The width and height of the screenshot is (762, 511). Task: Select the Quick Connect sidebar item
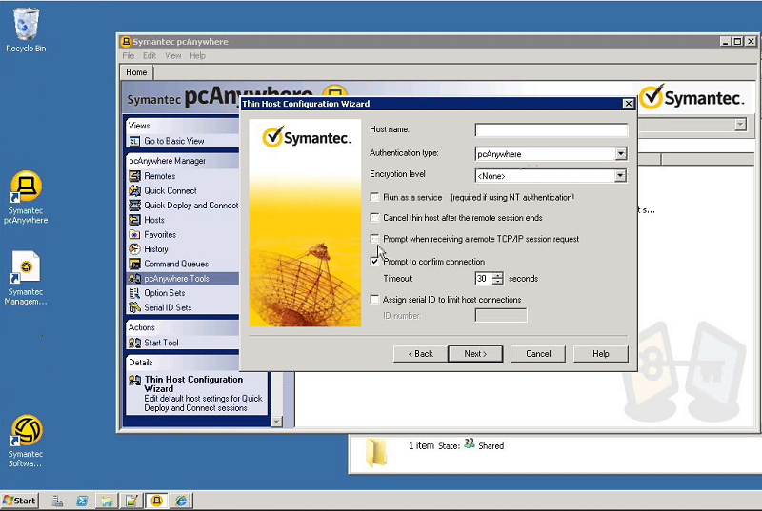[x=170, y=190]
